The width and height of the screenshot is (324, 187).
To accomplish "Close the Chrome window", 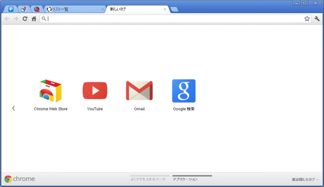I will click(x=315, y=3).
